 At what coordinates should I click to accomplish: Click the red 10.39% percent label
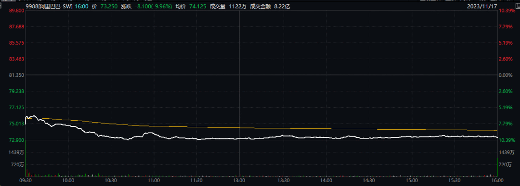(x=507, y=11)
